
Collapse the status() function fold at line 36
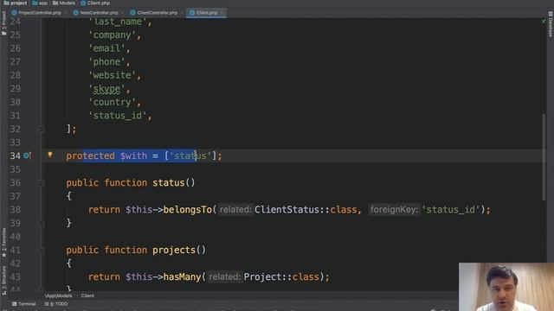(41, 182)
